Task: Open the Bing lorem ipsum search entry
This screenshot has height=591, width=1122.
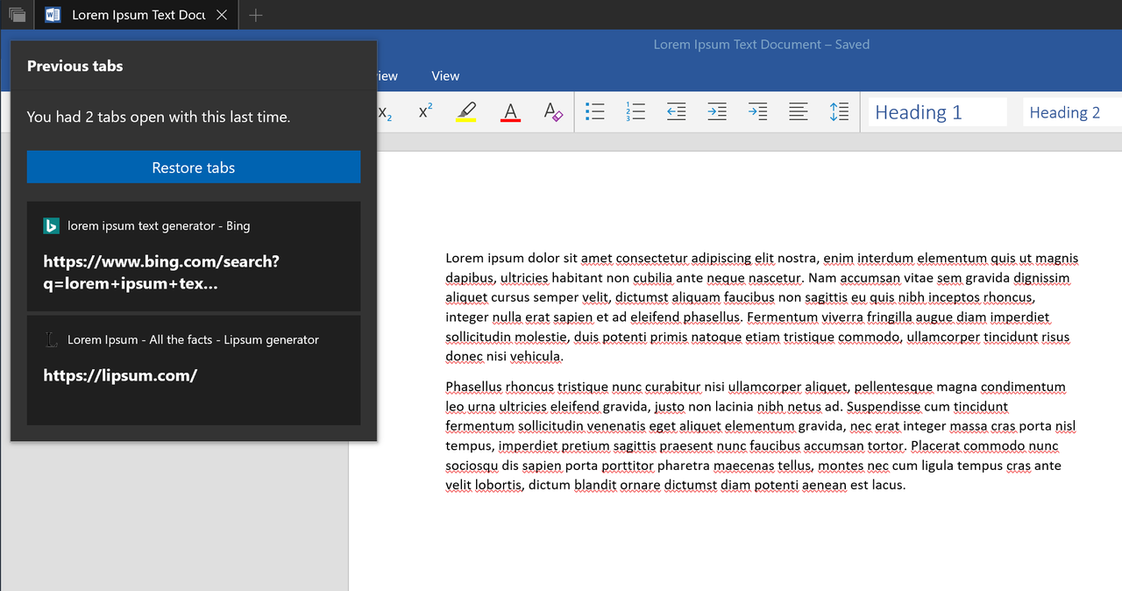Action: [x=193, y=255]
